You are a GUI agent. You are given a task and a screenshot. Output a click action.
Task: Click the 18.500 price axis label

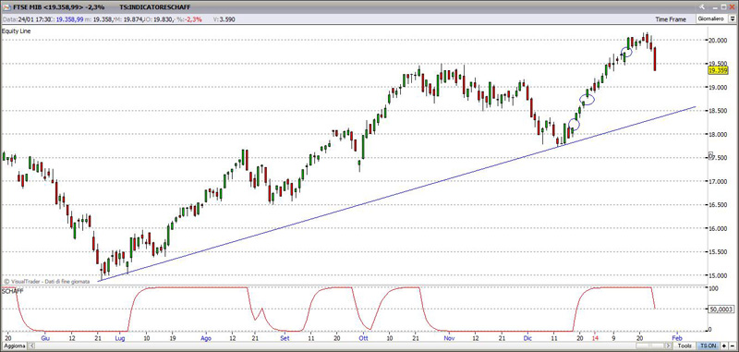720,111
